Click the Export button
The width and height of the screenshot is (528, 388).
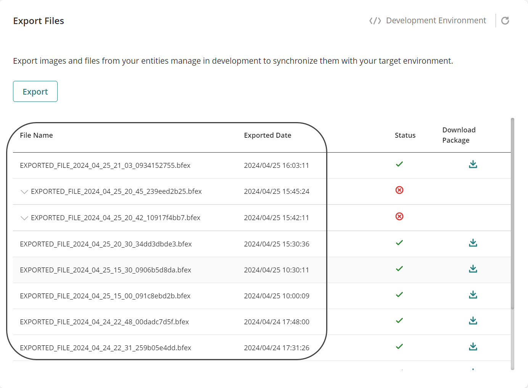point(35,92)
